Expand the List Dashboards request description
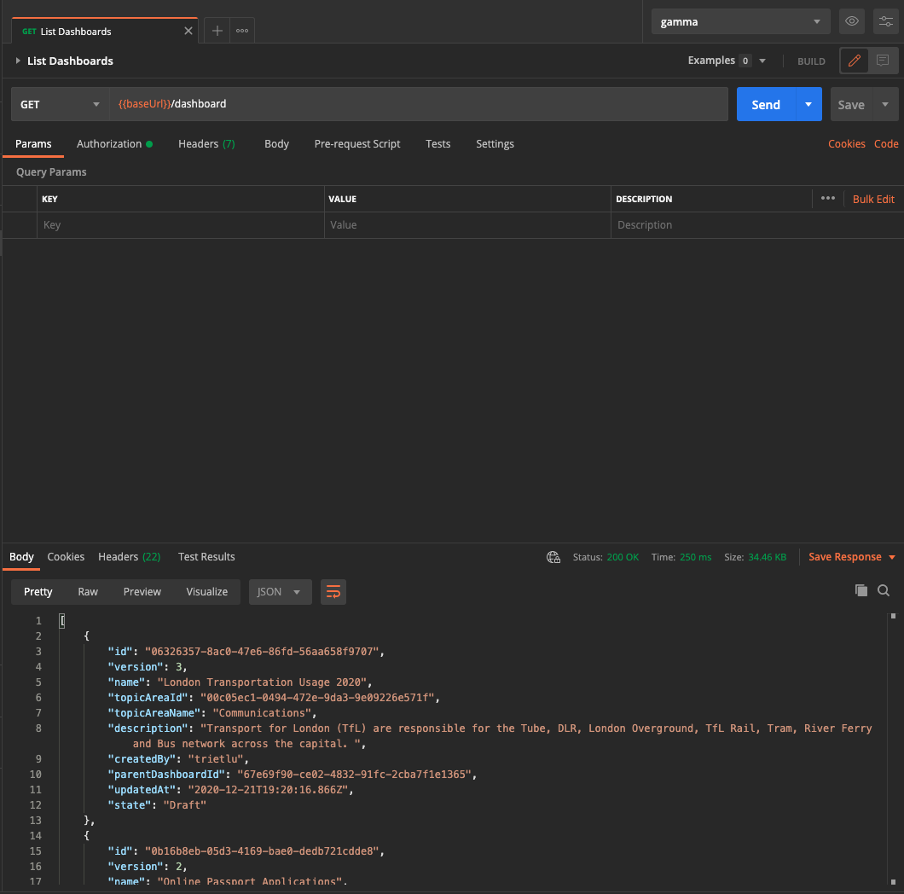Viewport: 904px width, 894px height. pyautogui.click(x=18, y=61)
